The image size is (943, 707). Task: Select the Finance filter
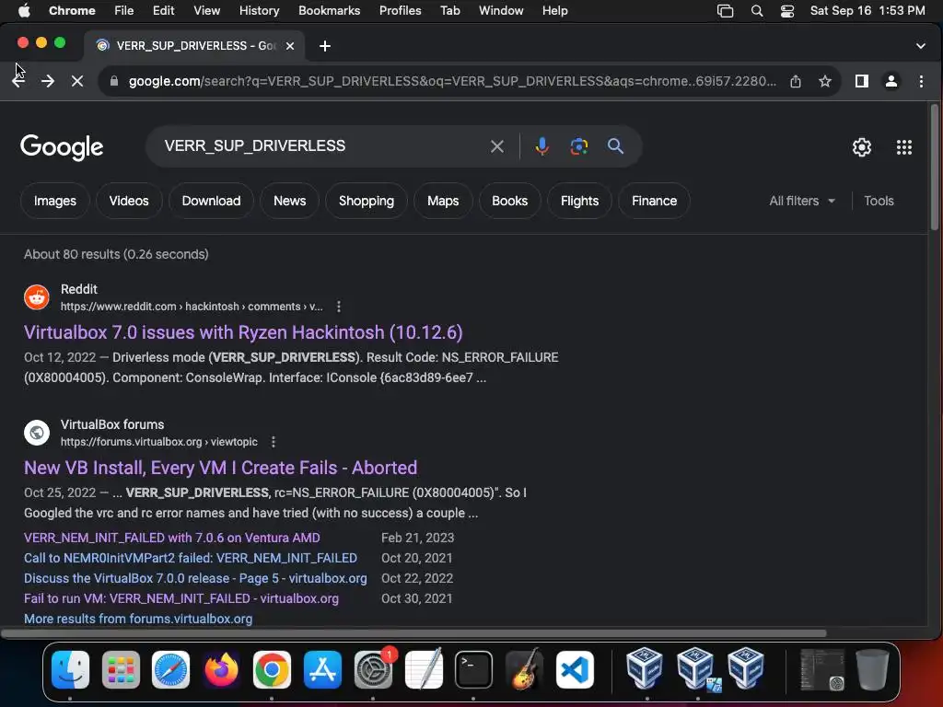click(x=654, y=201)
